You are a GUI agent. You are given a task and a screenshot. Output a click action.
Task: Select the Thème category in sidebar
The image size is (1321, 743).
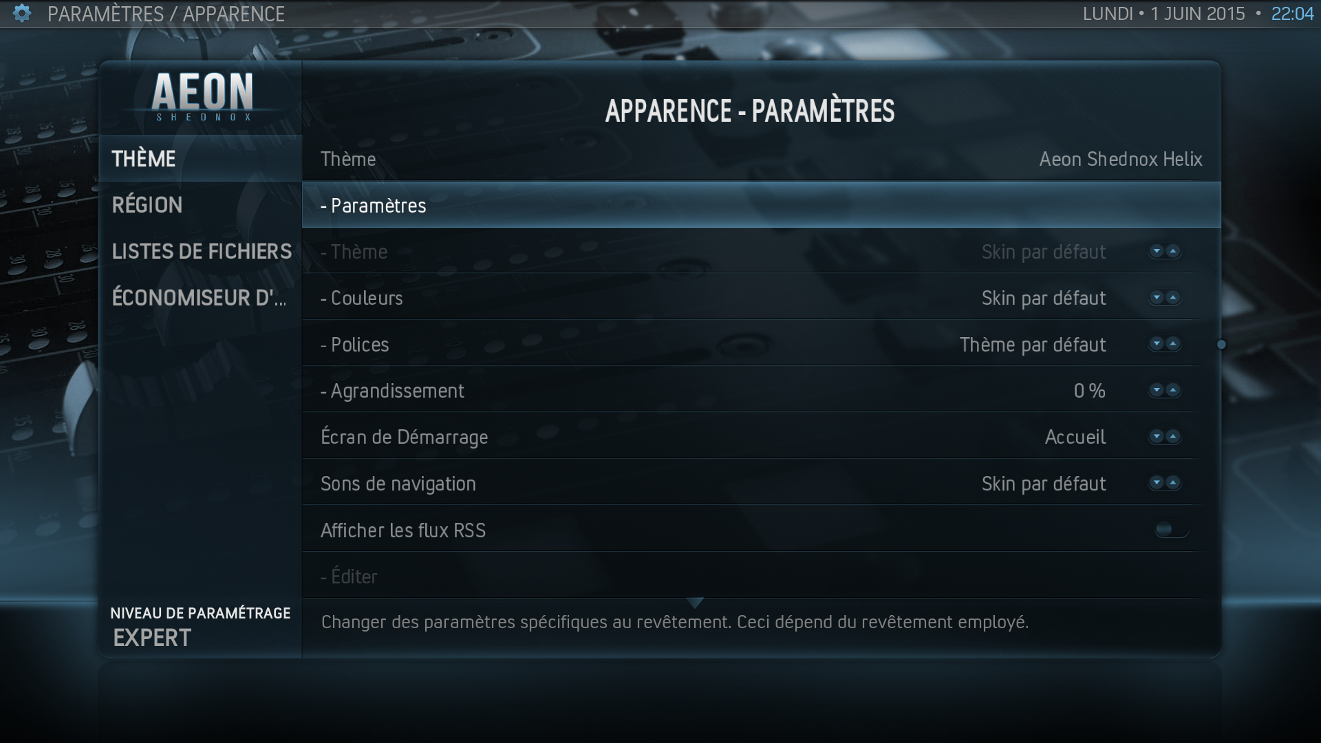[200, 158]
